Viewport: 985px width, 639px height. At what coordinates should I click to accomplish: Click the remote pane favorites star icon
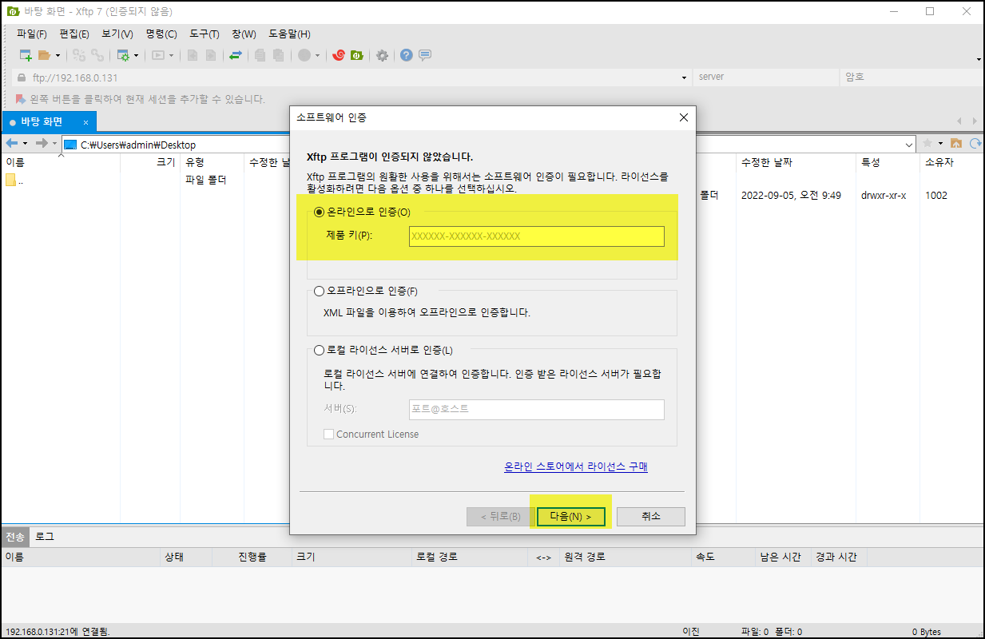pyautogui.click(x=927, y=144)
